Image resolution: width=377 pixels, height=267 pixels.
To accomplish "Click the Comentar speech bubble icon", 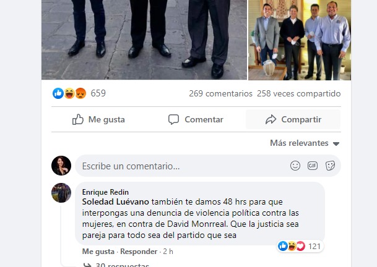I will [173, 119].
